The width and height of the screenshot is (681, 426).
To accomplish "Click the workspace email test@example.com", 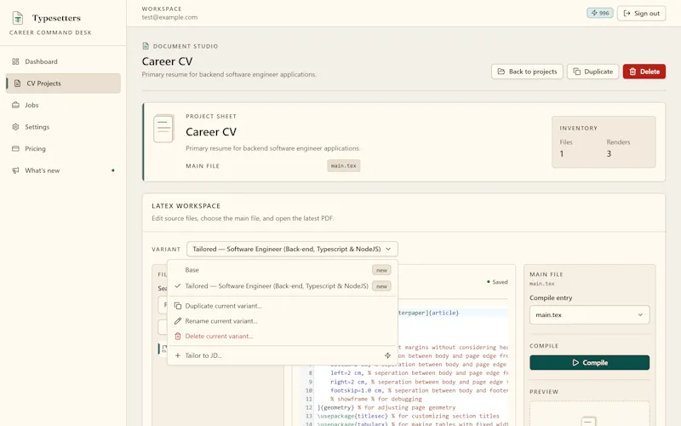I will pyautogui.click(x=169, y=17).
